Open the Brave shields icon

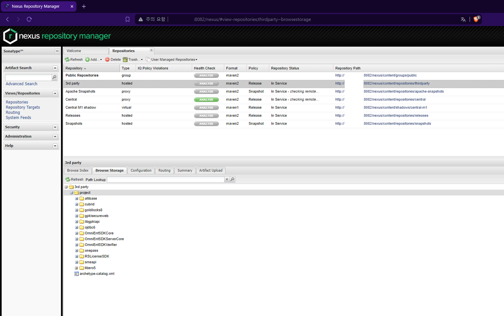coord(477,19)
